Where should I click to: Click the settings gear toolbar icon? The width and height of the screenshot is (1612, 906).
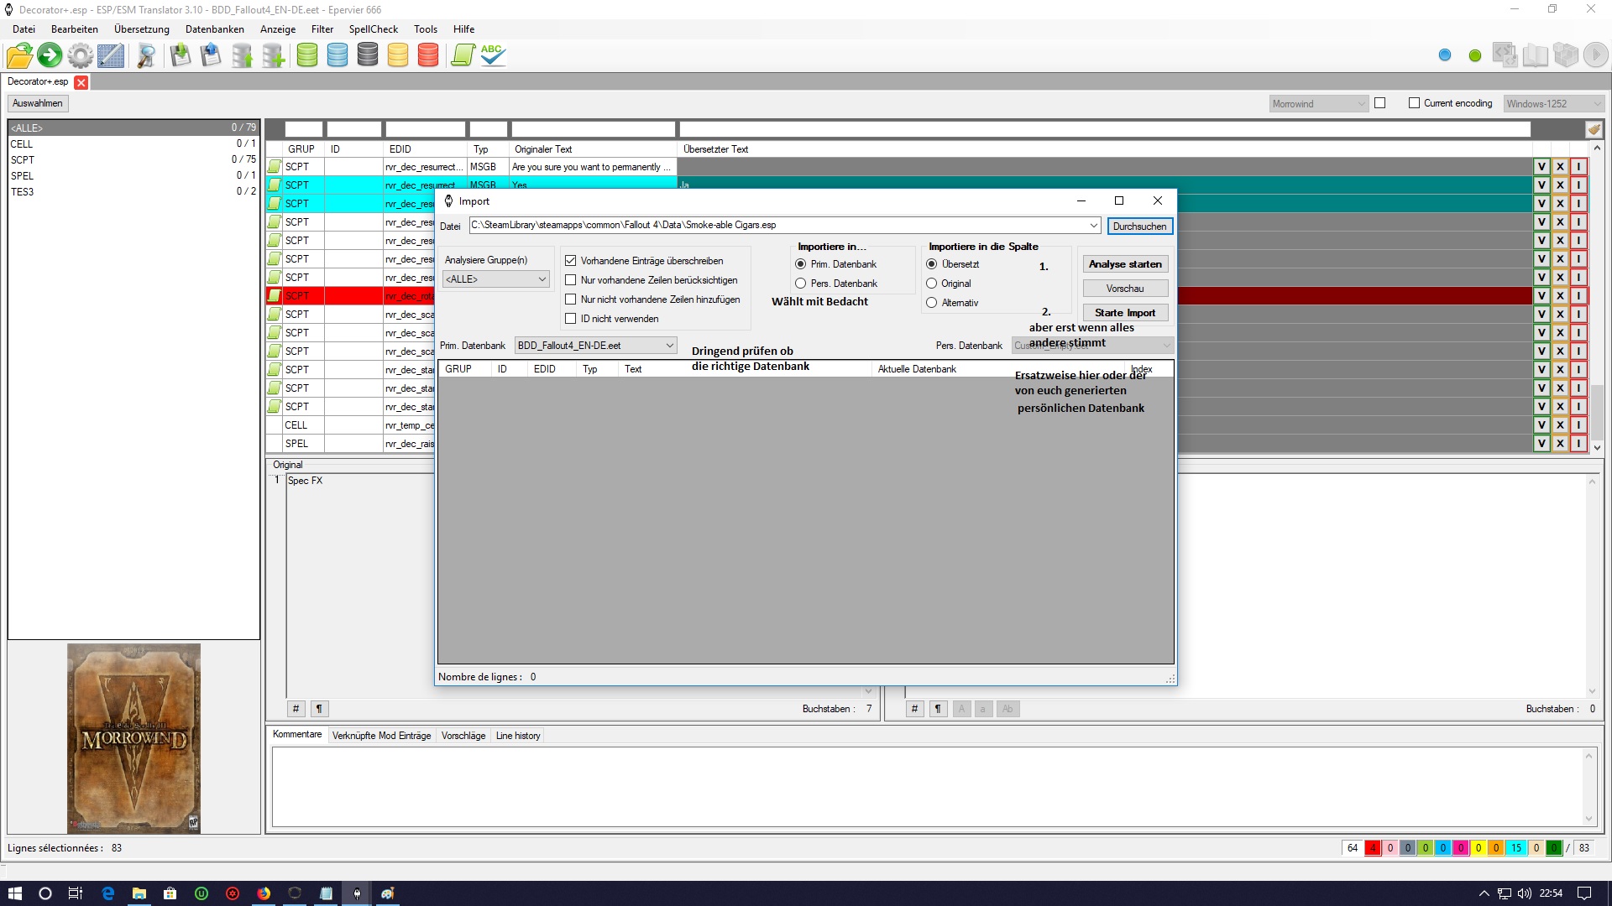tap(81, 56)
